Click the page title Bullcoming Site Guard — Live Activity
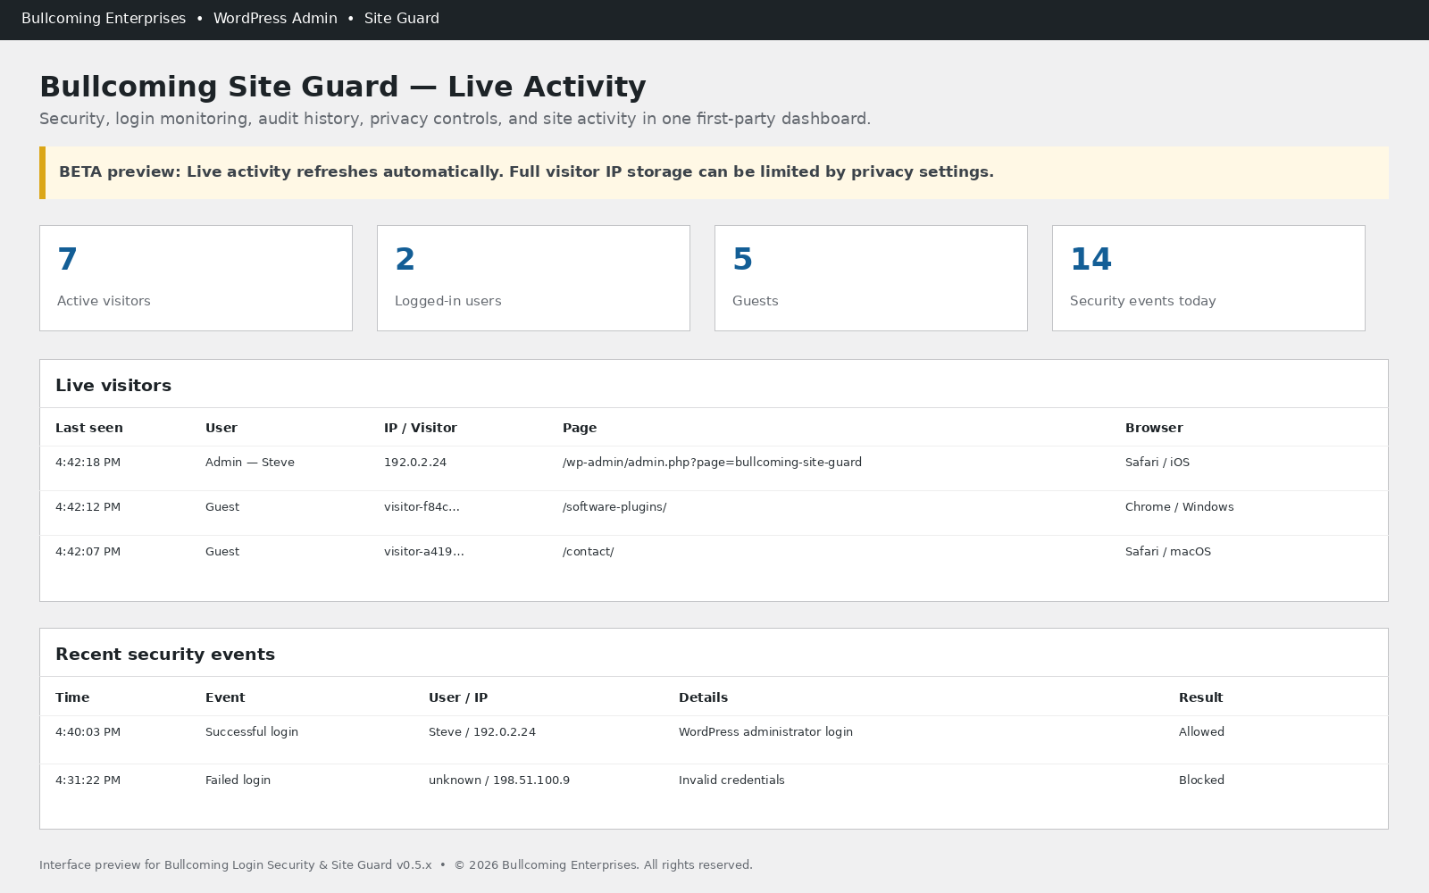 pyautogui.click(x=343, y=87)
